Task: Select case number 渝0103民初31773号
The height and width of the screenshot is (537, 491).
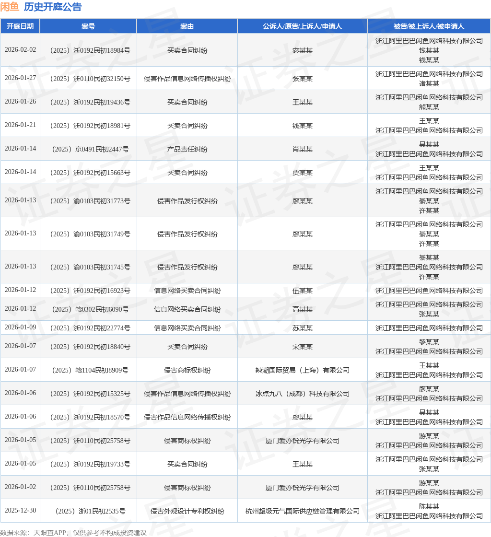Action: click(90, 201)
